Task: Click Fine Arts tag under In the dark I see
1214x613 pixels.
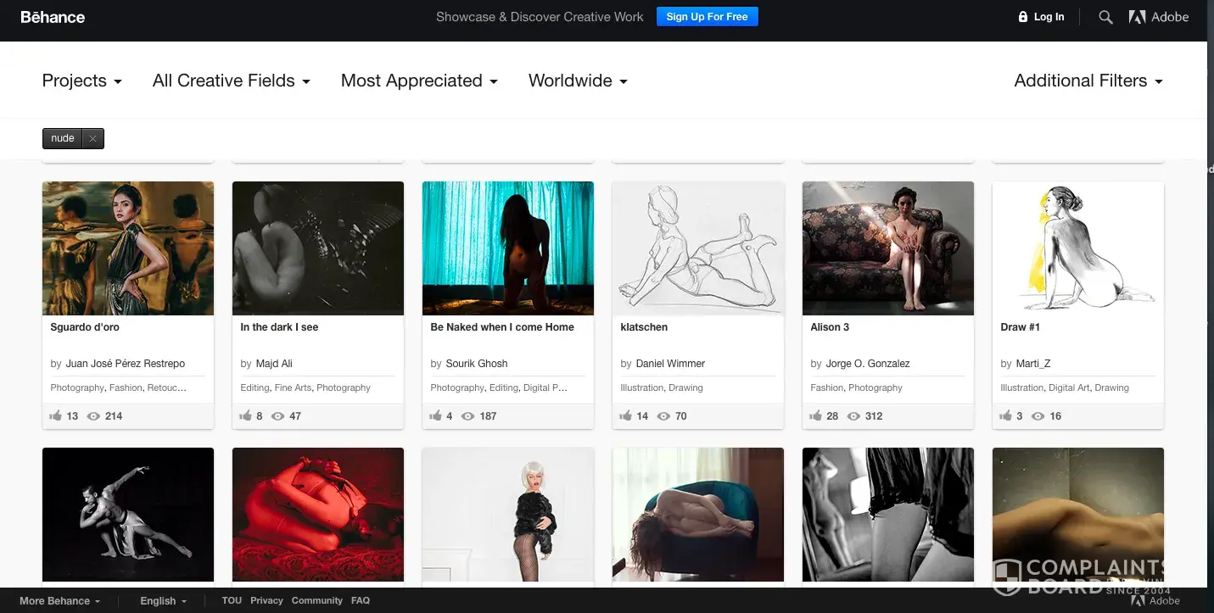Action: point(293,387)
